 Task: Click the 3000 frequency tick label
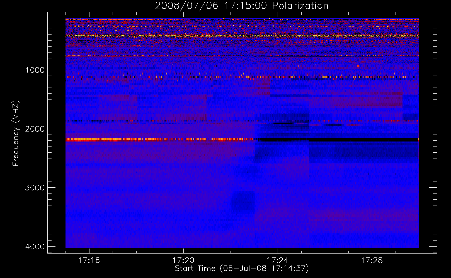[x=35, y=188]
